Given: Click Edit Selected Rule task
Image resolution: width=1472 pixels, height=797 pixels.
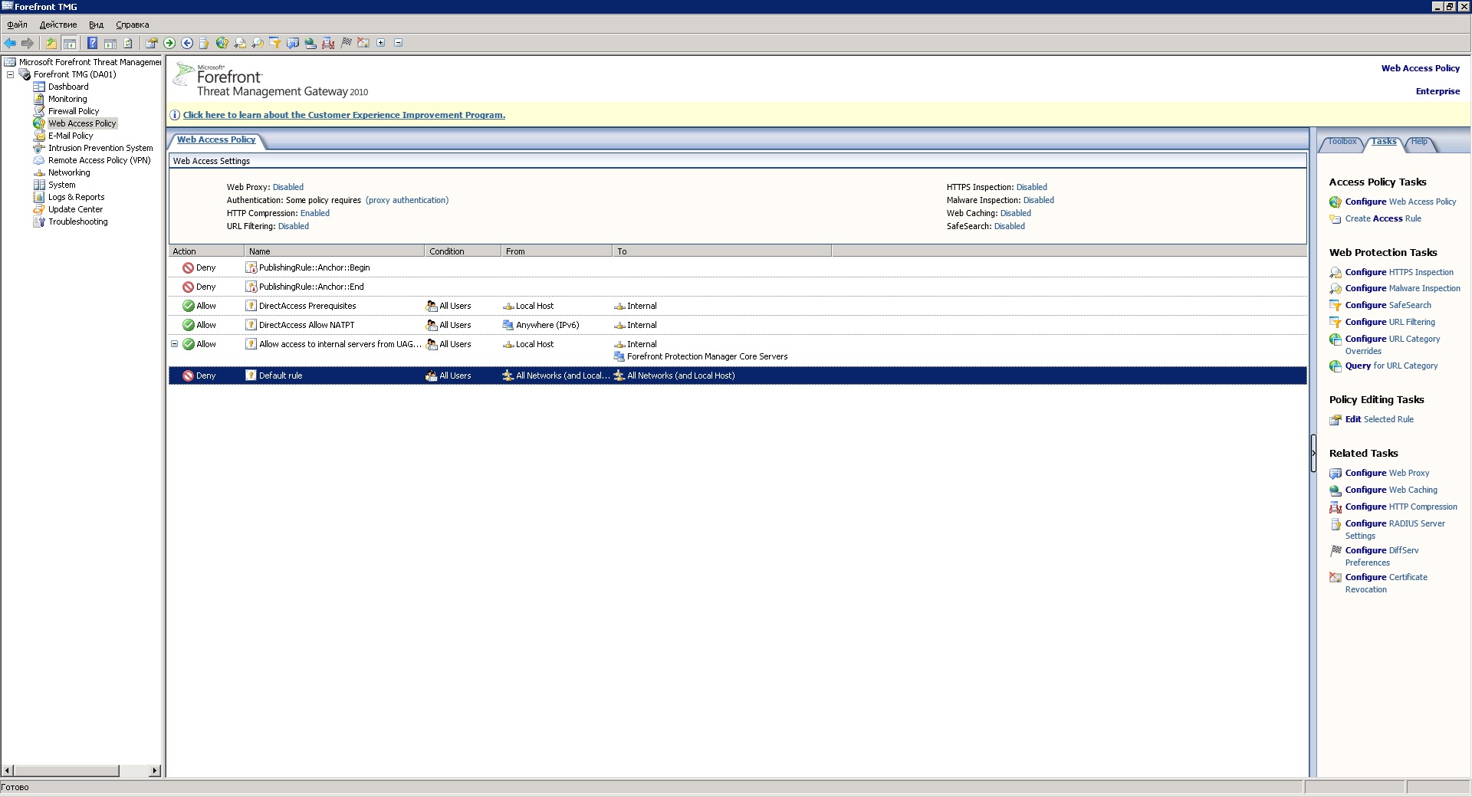Looking at the screenshot, I should (x=1379, y=419).
